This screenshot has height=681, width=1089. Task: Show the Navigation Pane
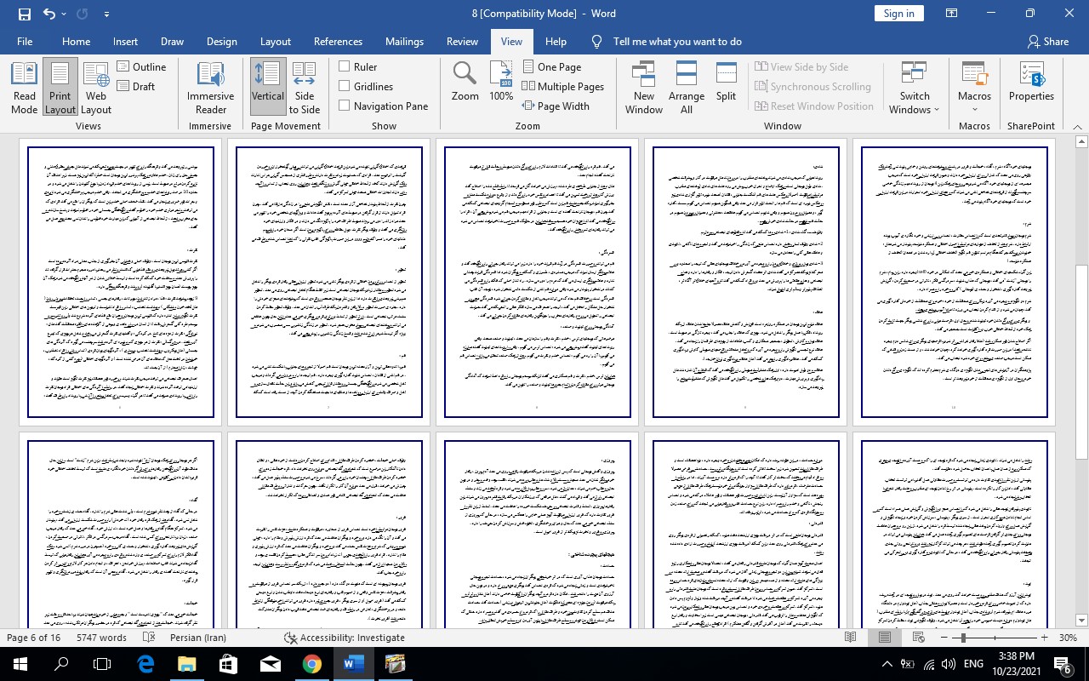point(345,106)
